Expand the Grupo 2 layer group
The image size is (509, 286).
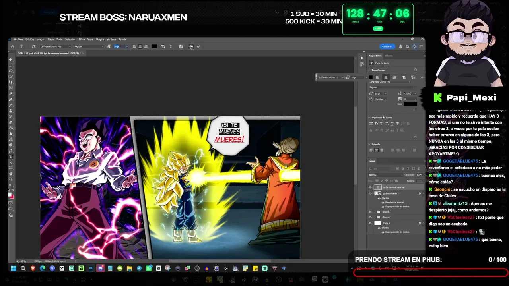(375, 217)
